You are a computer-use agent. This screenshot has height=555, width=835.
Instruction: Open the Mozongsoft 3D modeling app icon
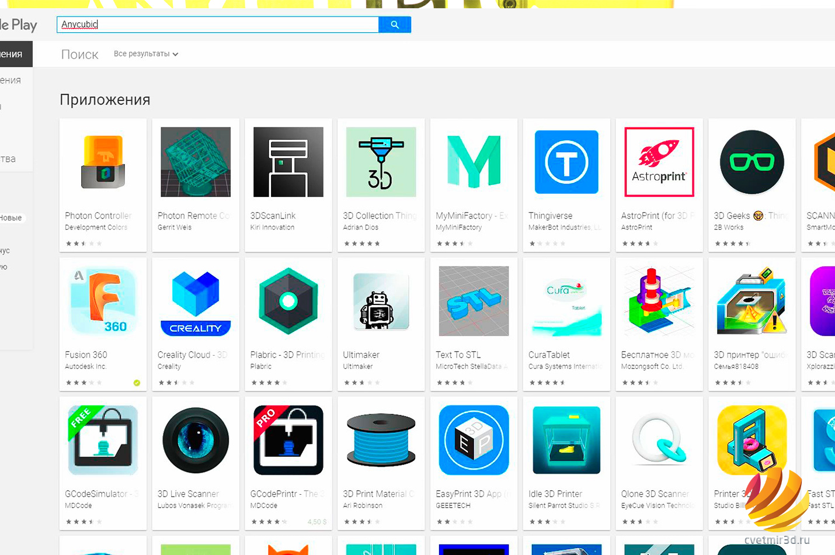(659, 301)
